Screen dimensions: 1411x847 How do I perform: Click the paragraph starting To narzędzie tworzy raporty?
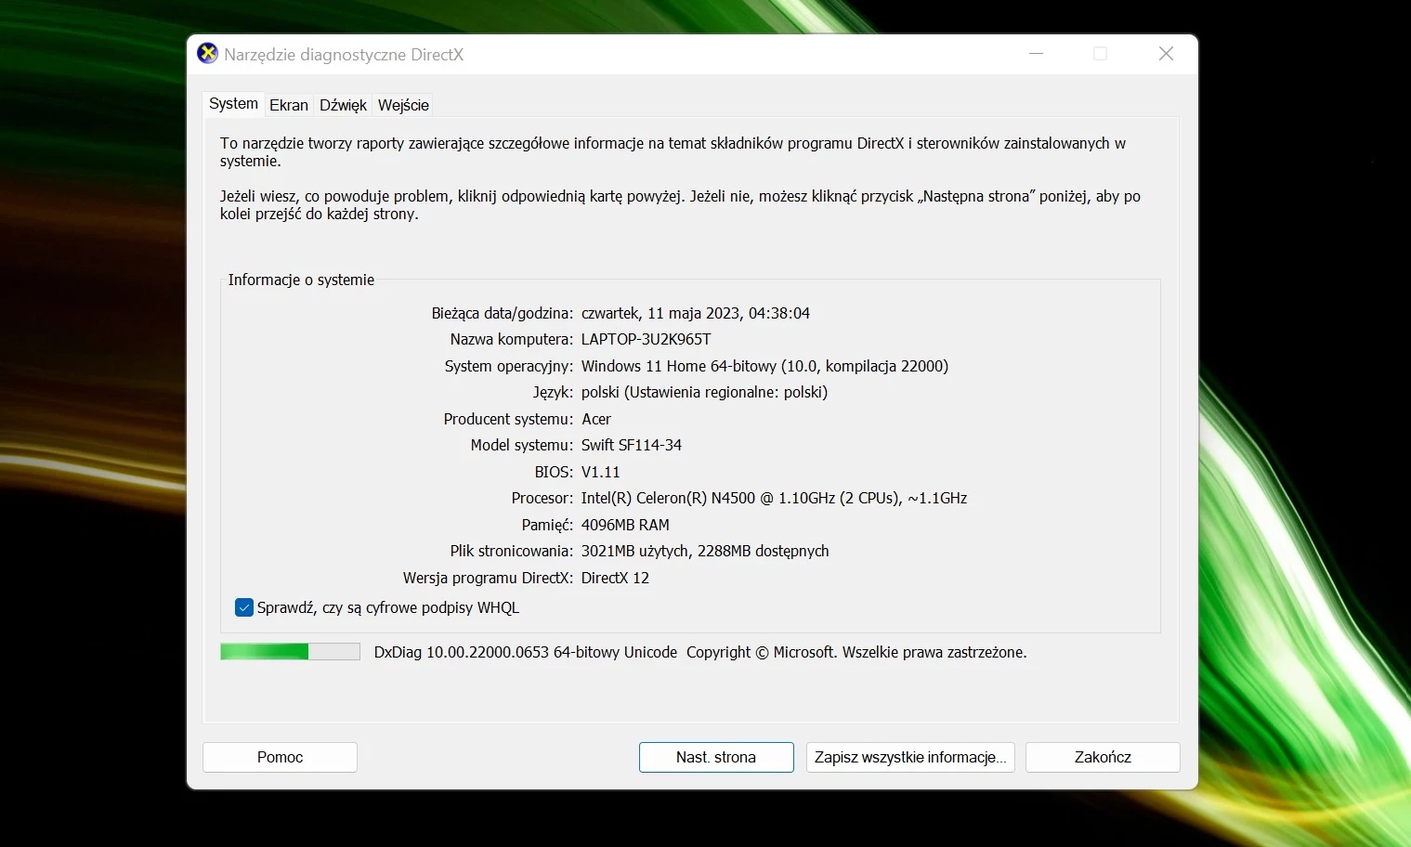[x=673, y=152]
